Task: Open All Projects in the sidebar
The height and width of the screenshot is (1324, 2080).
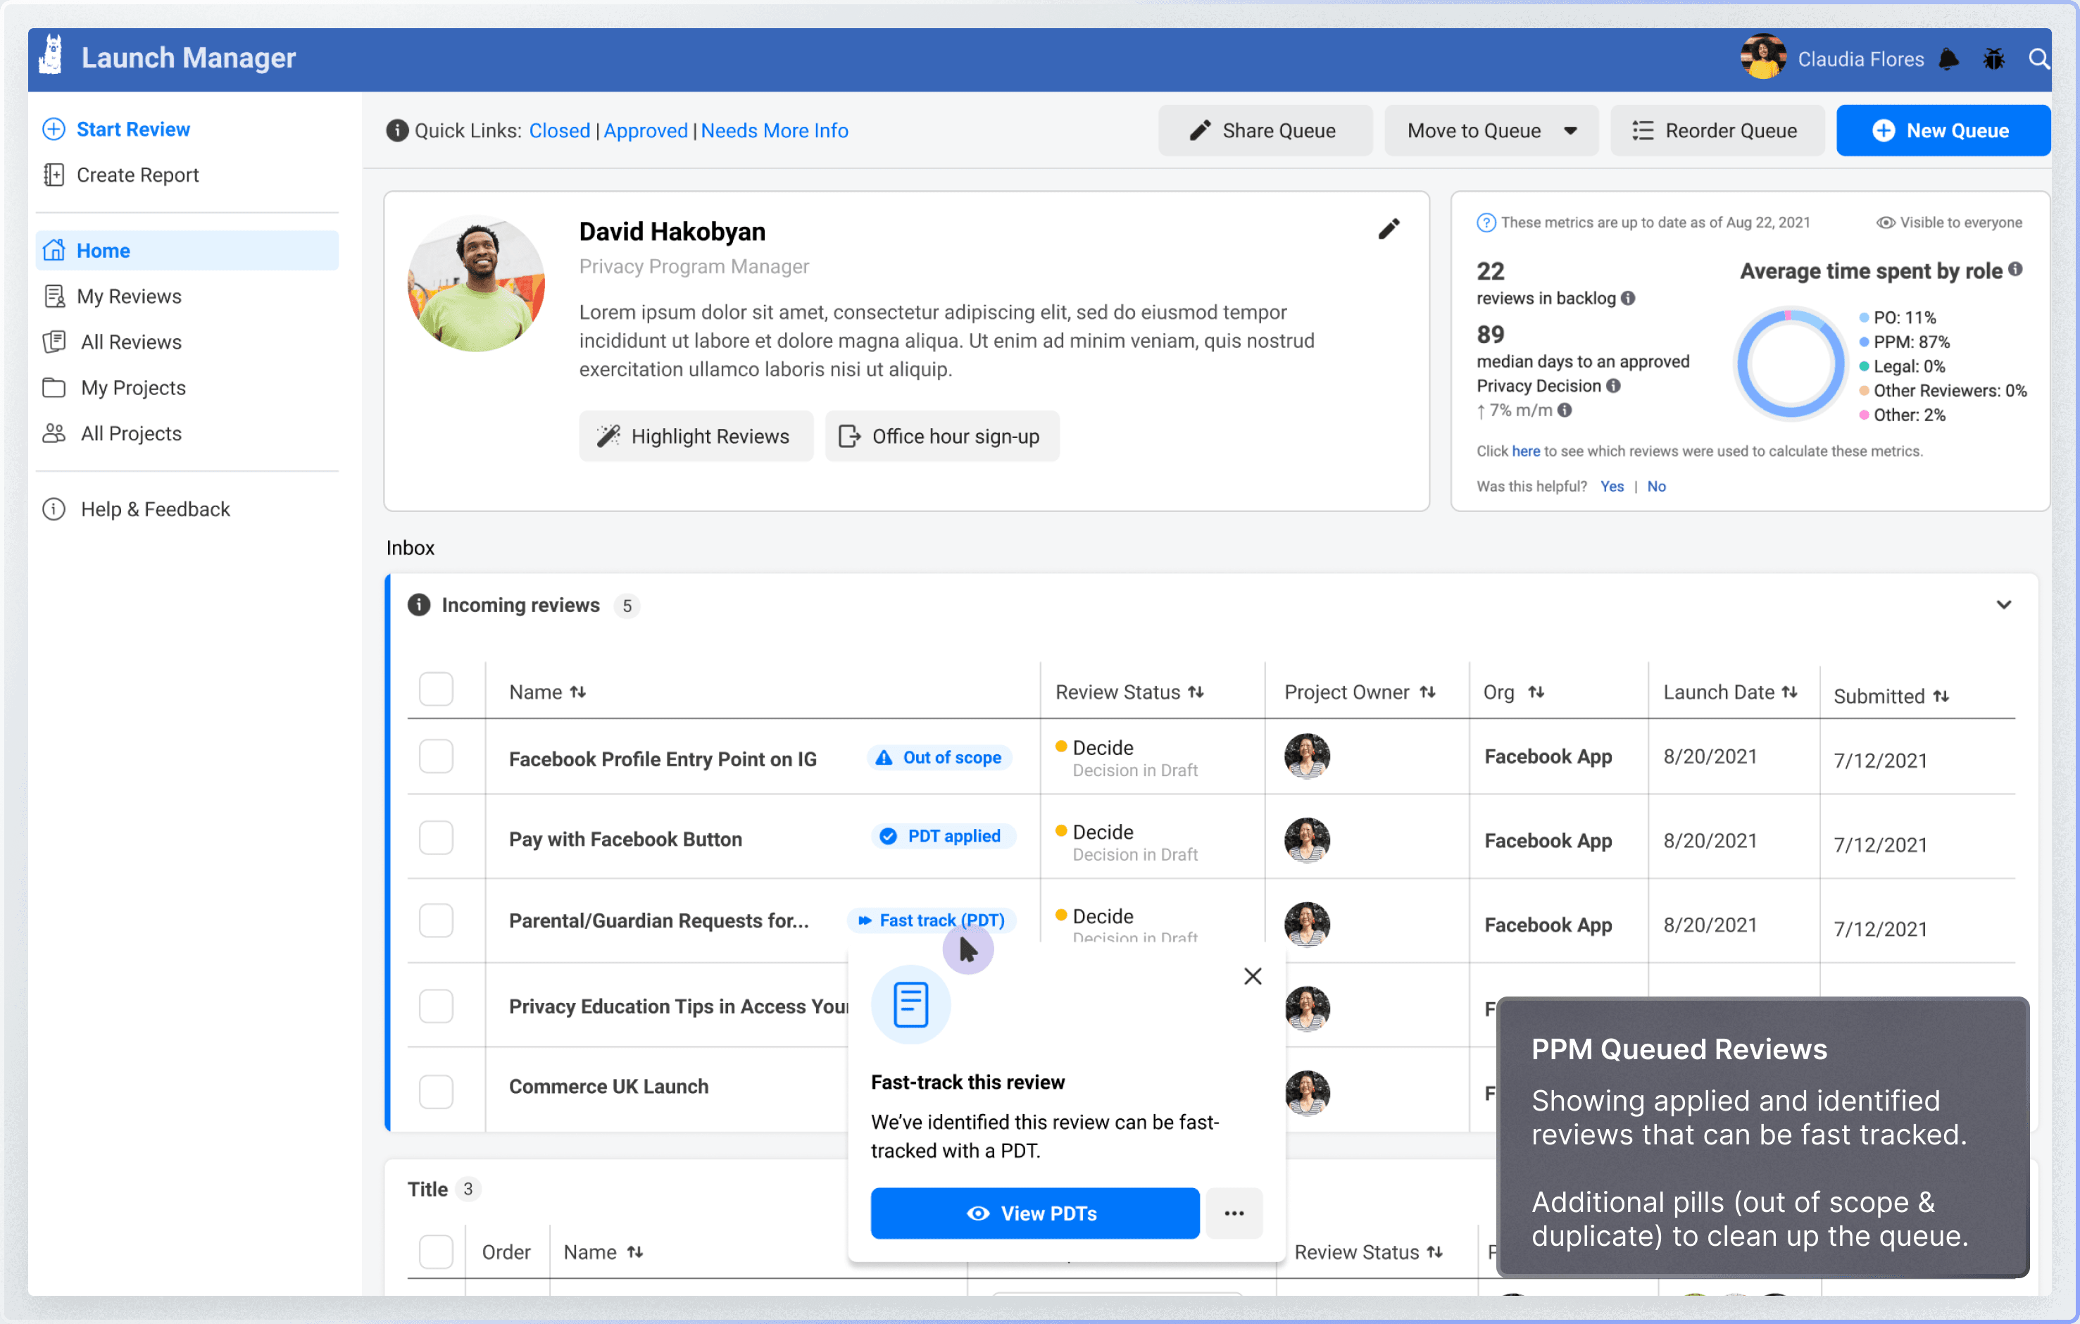Action: [x=131, y=434]
